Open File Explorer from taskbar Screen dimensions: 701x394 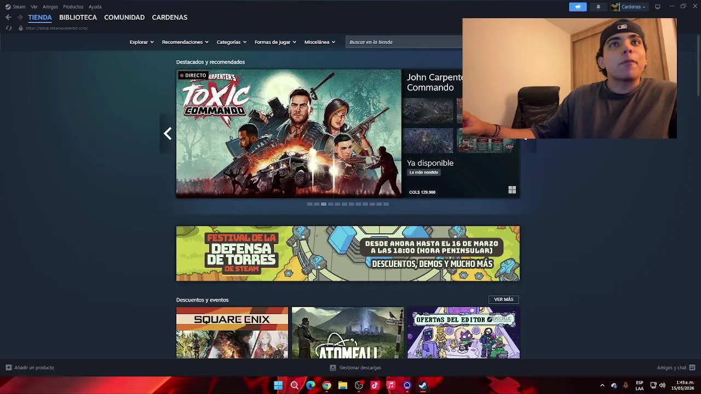(343, 385)
